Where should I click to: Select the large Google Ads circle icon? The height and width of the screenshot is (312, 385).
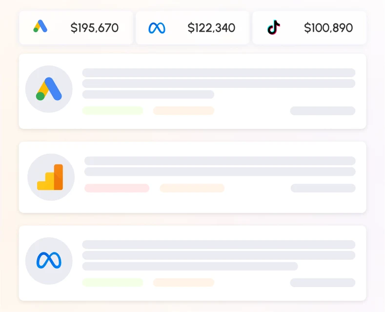tap(49, 89)
